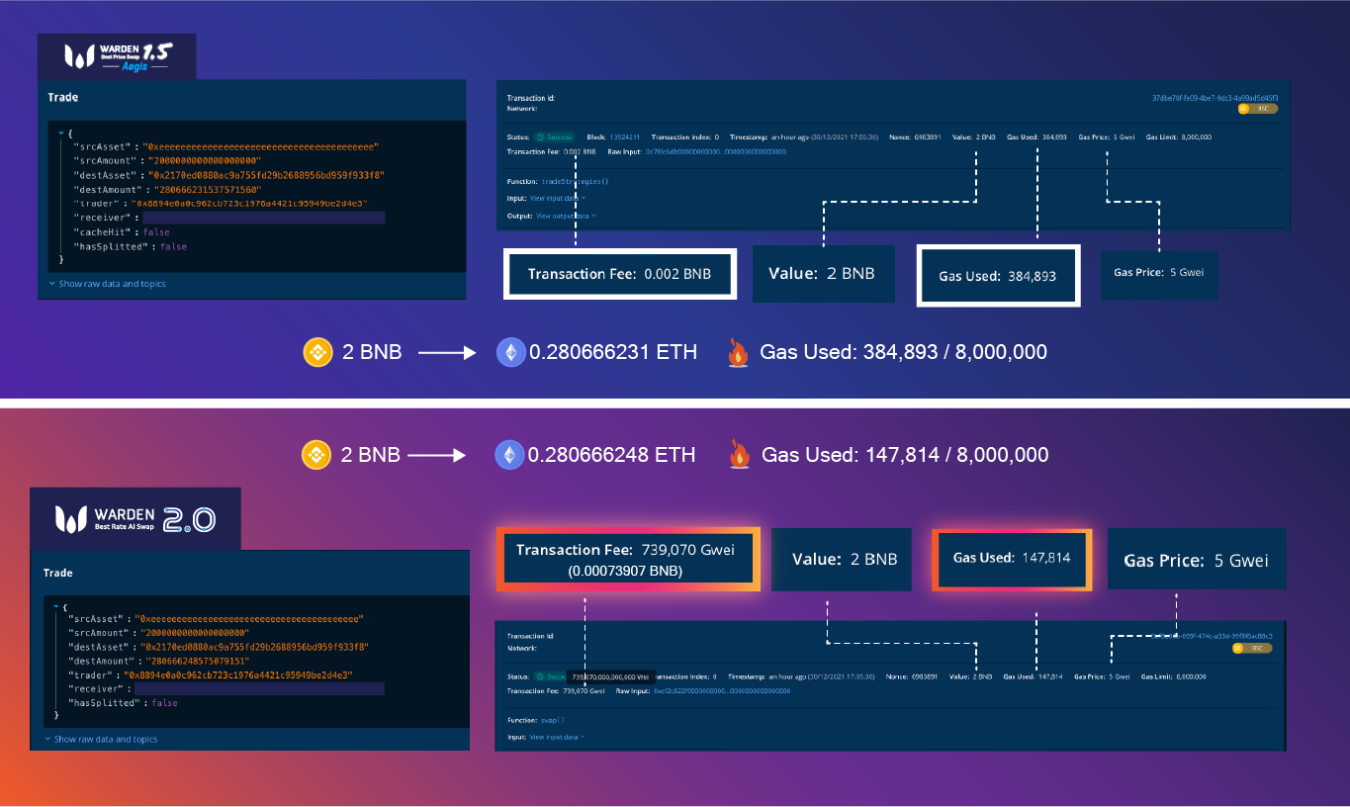1350x807 pixels.
Task: Click Trade header in Warden 1.5 panel
Action: pyautogui.click(x=63, y=97)
